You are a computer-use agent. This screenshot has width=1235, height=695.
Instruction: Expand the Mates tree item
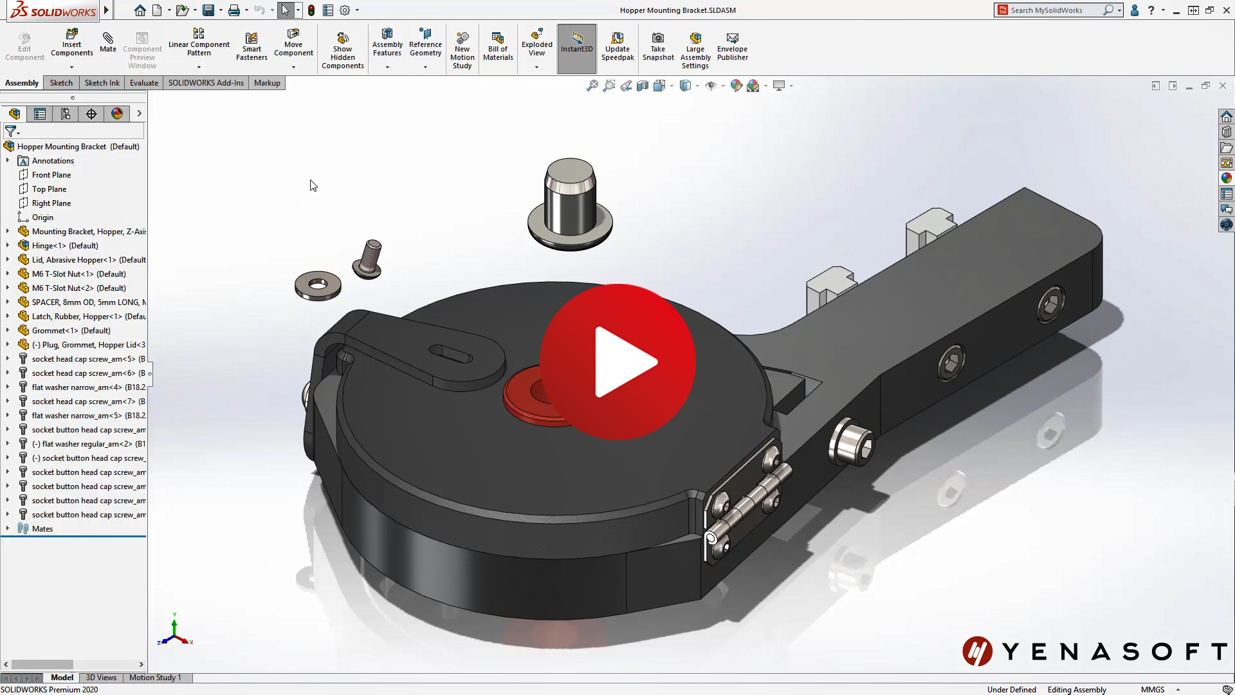7,529
